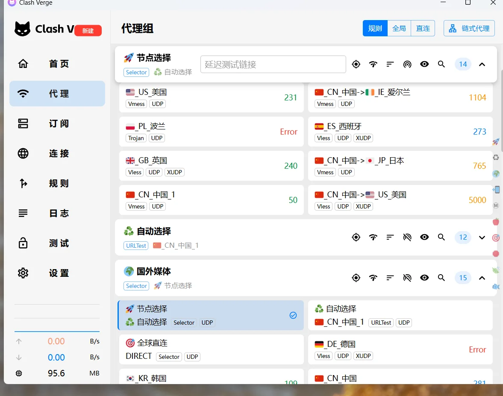This screenshot has width=503, height=396.
Task: Sort nodes in the 自动选择 group
Action: 390,237
